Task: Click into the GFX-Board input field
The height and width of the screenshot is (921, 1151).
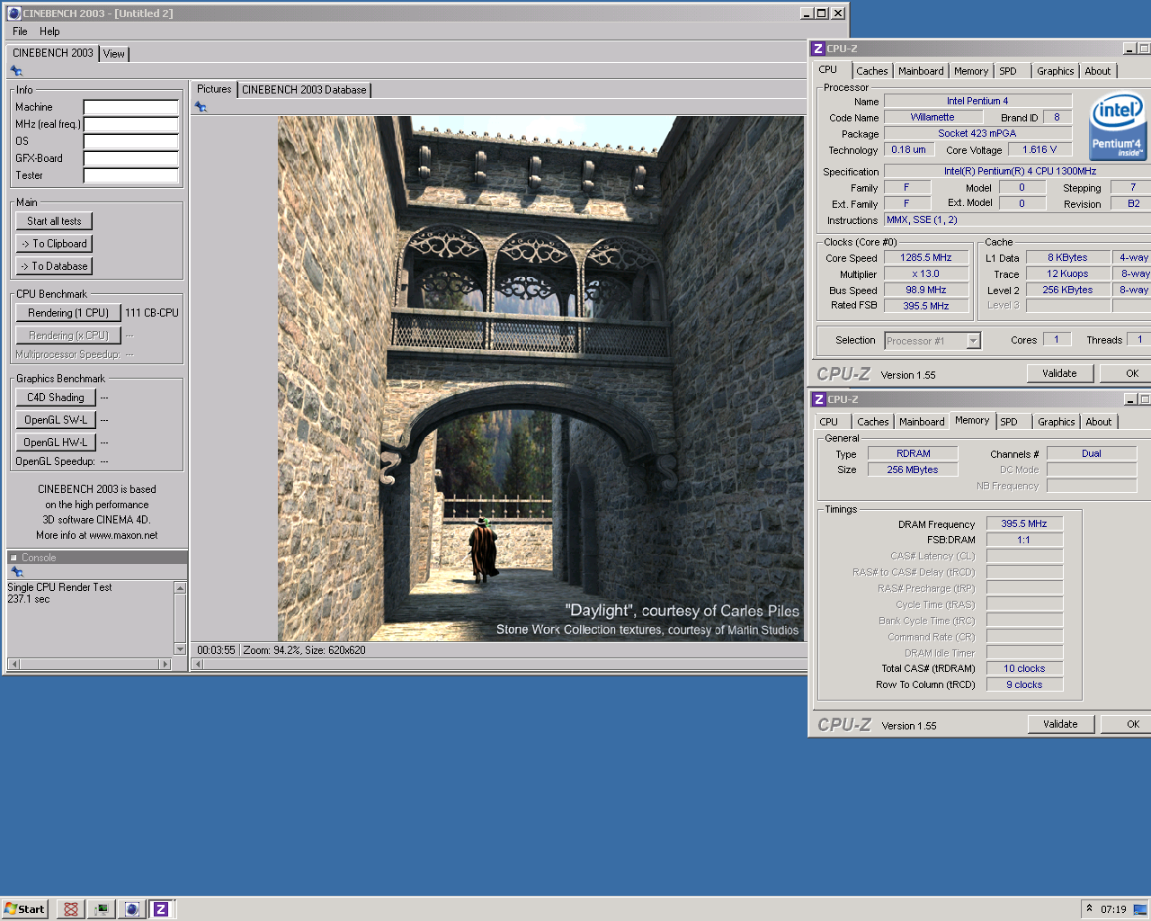Action: click(x=131, y=158)
